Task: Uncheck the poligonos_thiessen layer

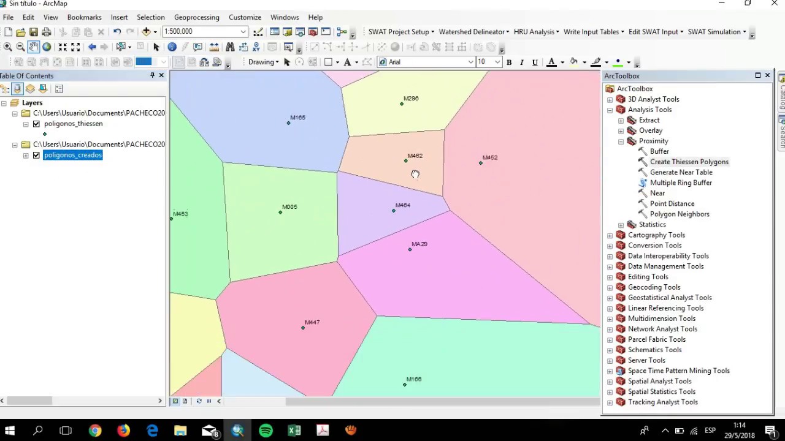Action: click(x=36, y=124)
